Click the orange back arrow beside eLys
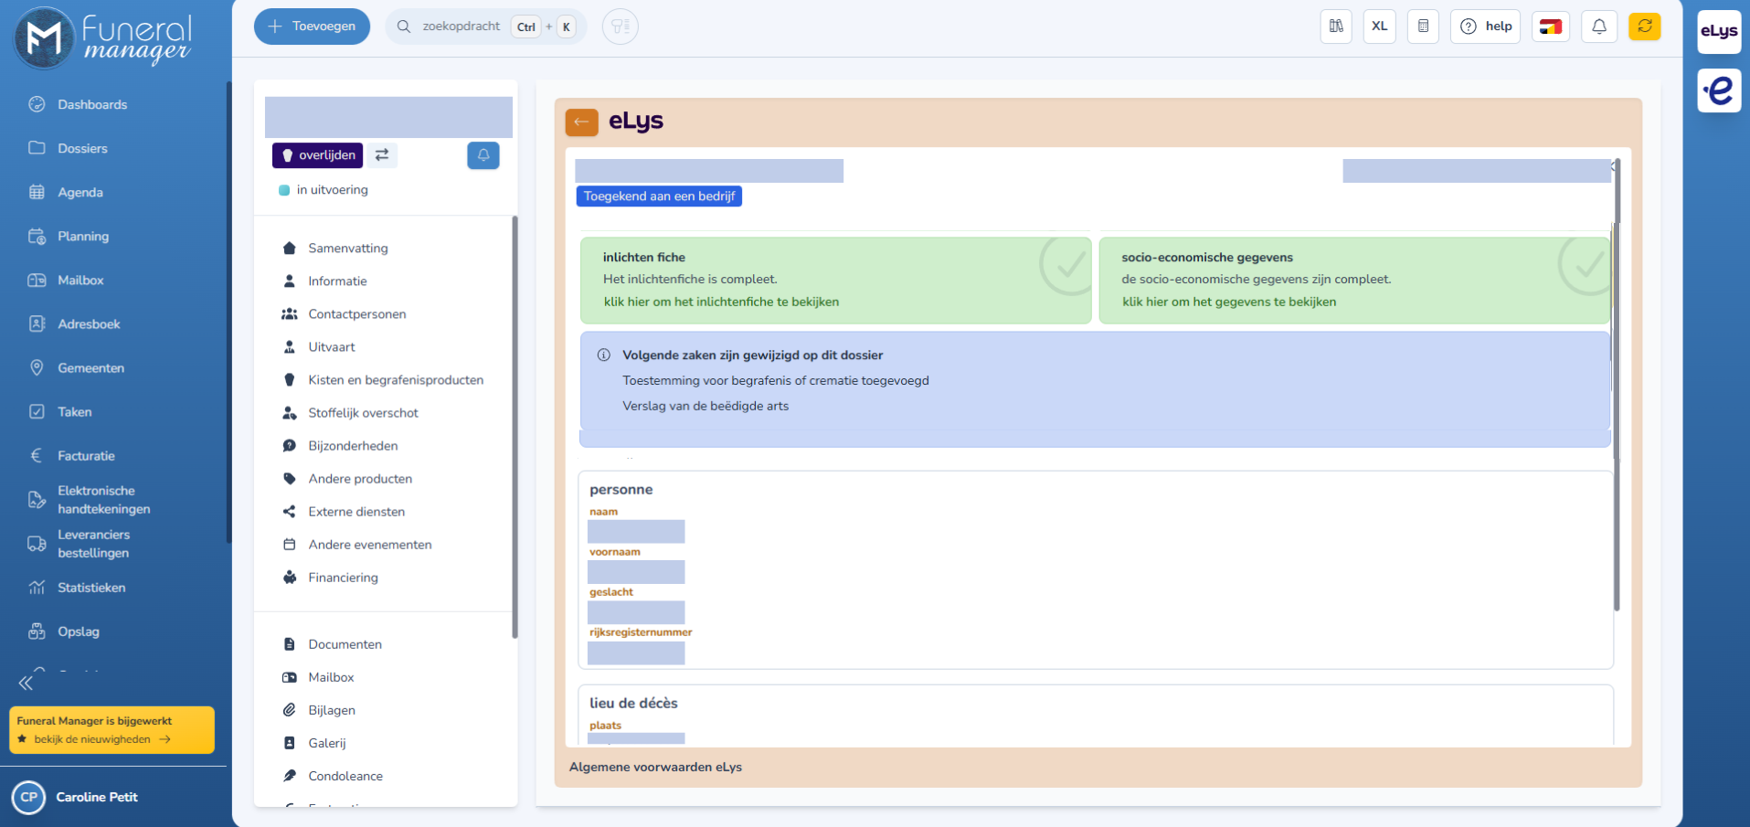The height and width of the screenshot is (827, 1750). (x=581, y=122)
